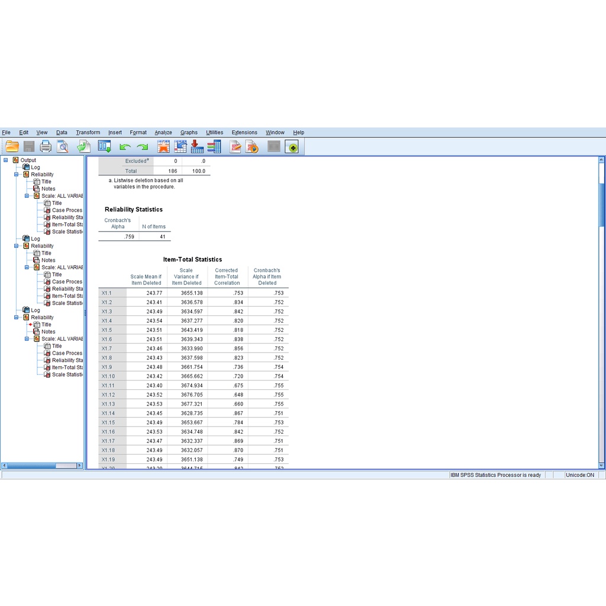606x606 pixels.
Task: Click the Print toolbar icon
Action: 46,147
